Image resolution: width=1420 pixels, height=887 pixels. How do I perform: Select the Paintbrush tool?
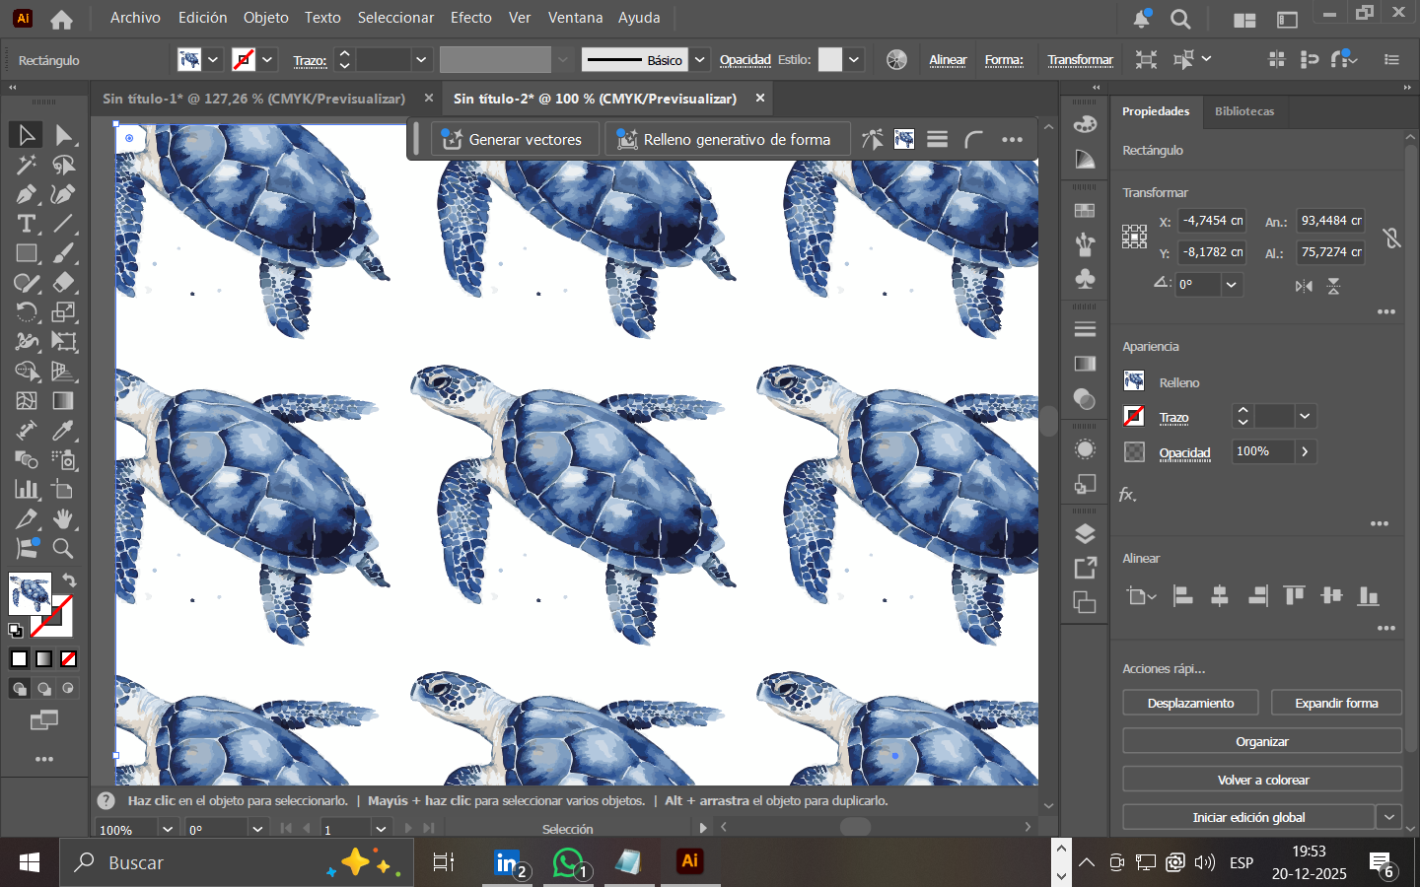(64, 253)
